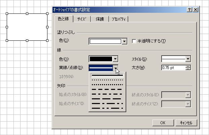The image size is (209, 135).
Task: Open the fill 色(C) dropdown arrow
Action: [x=124, y=41]
